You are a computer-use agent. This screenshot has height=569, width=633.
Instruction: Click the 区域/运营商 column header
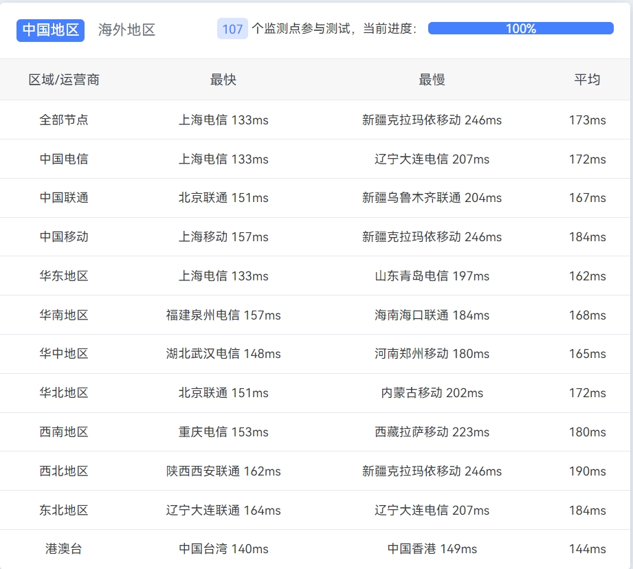point(64,80)
